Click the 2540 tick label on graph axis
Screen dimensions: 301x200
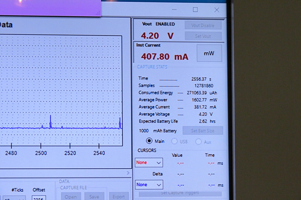[x=99, y=153]
